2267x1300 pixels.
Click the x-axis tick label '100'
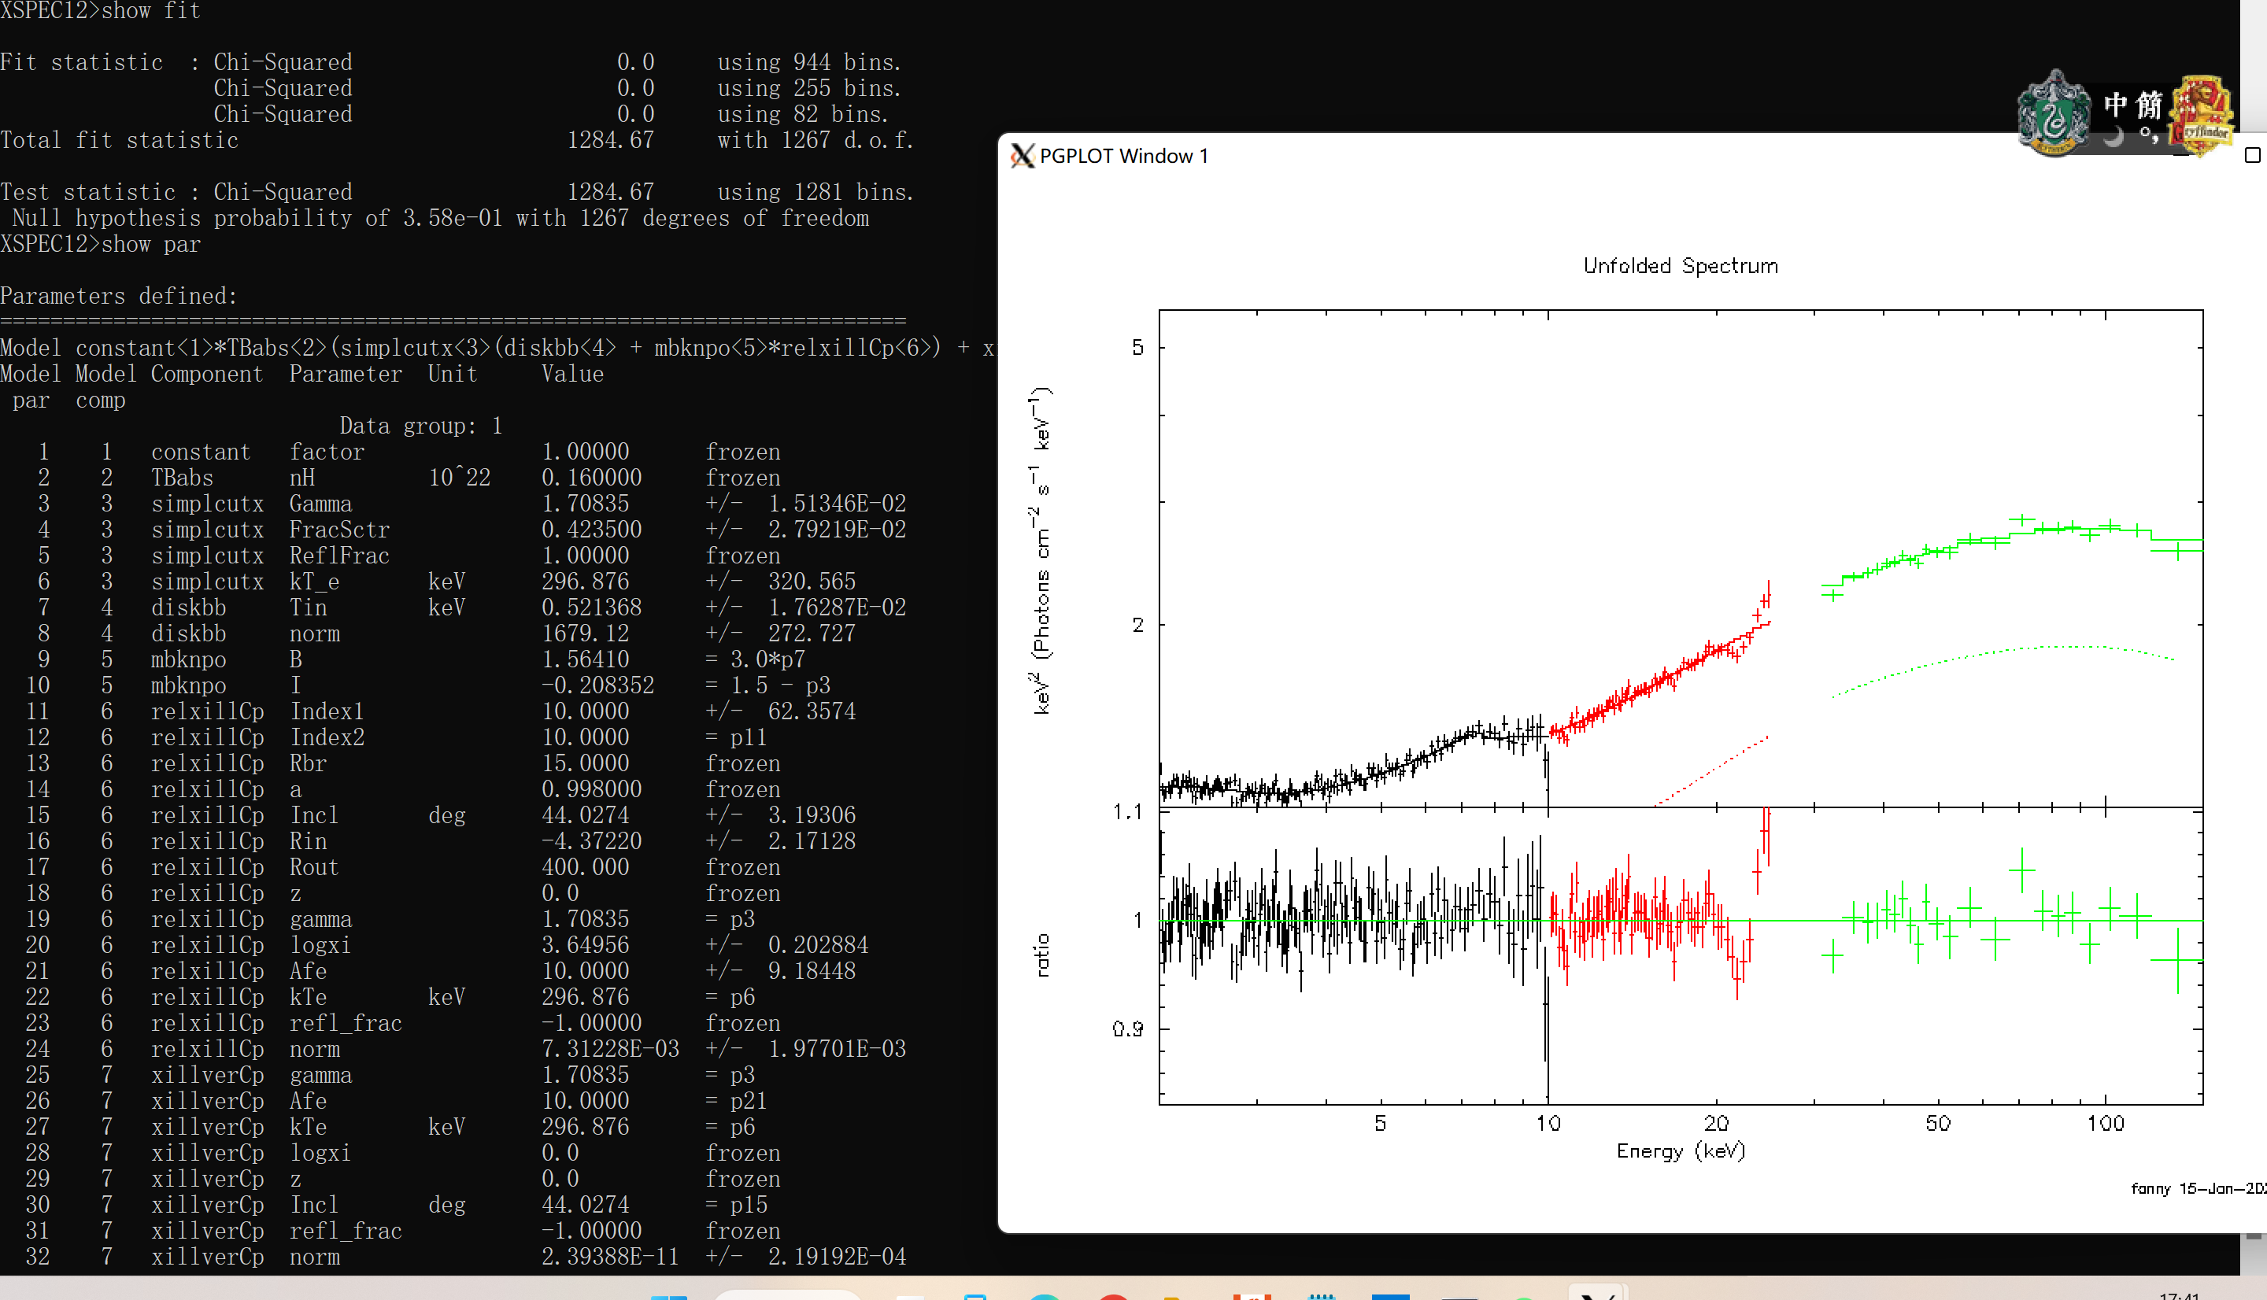point(2106,1123)
